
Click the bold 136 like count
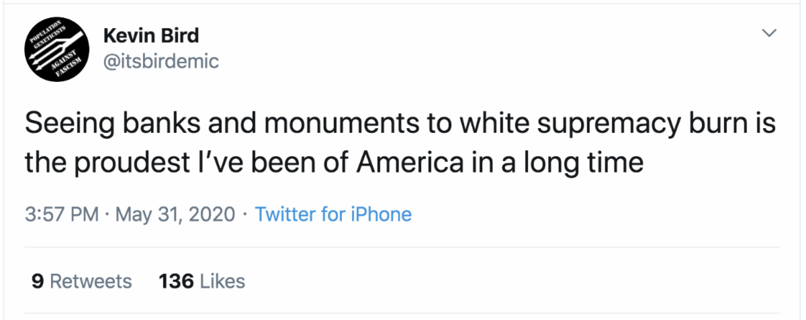[176, 280]
